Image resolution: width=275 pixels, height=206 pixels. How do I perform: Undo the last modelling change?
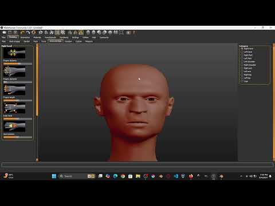22,33
